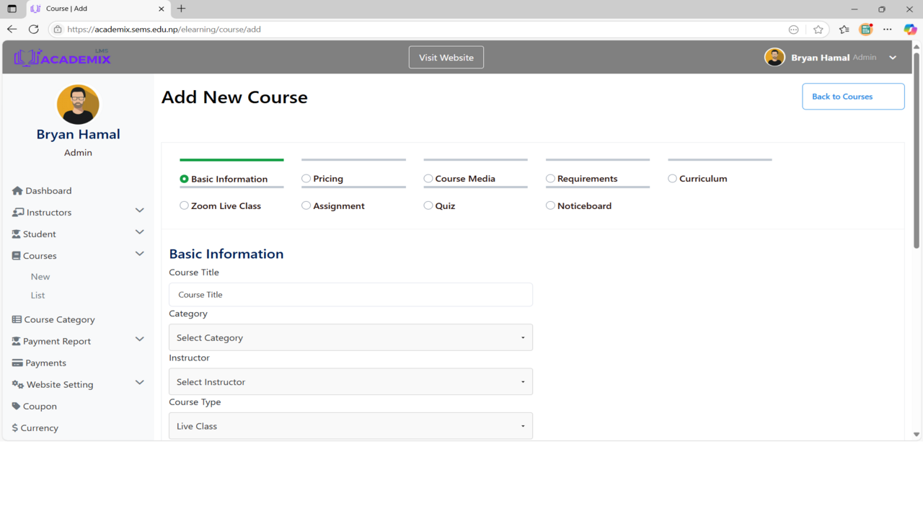Click the browser refresh icon
The width and height of the screenshot is (923, 519).
tap(33, 30)
